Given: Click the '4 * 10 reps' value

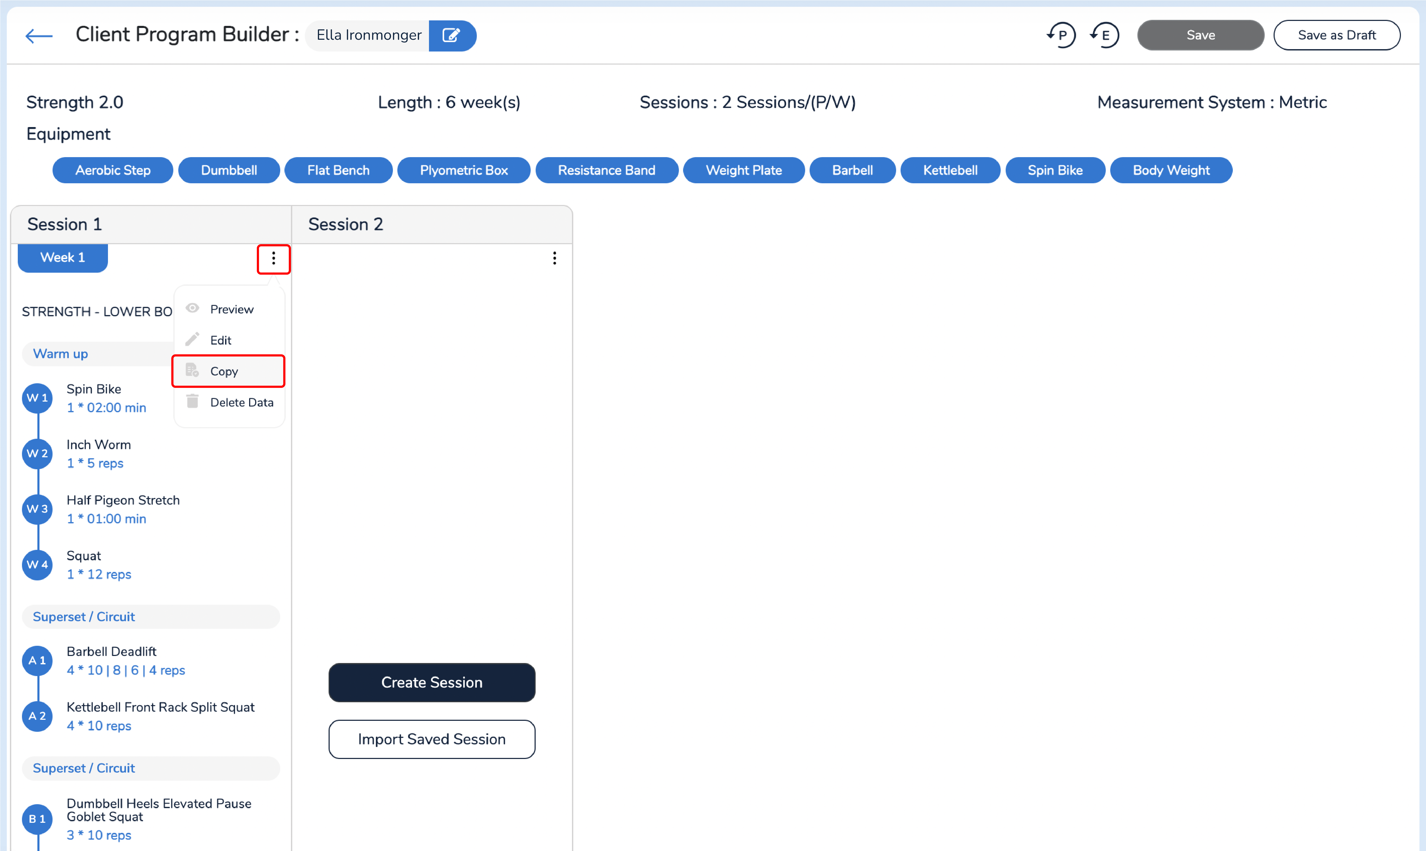Looking at the screenshot, I should [x=99, y=726].
